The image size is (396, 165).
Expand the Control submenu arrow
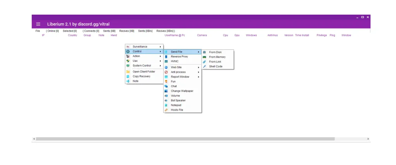point(160,51)
